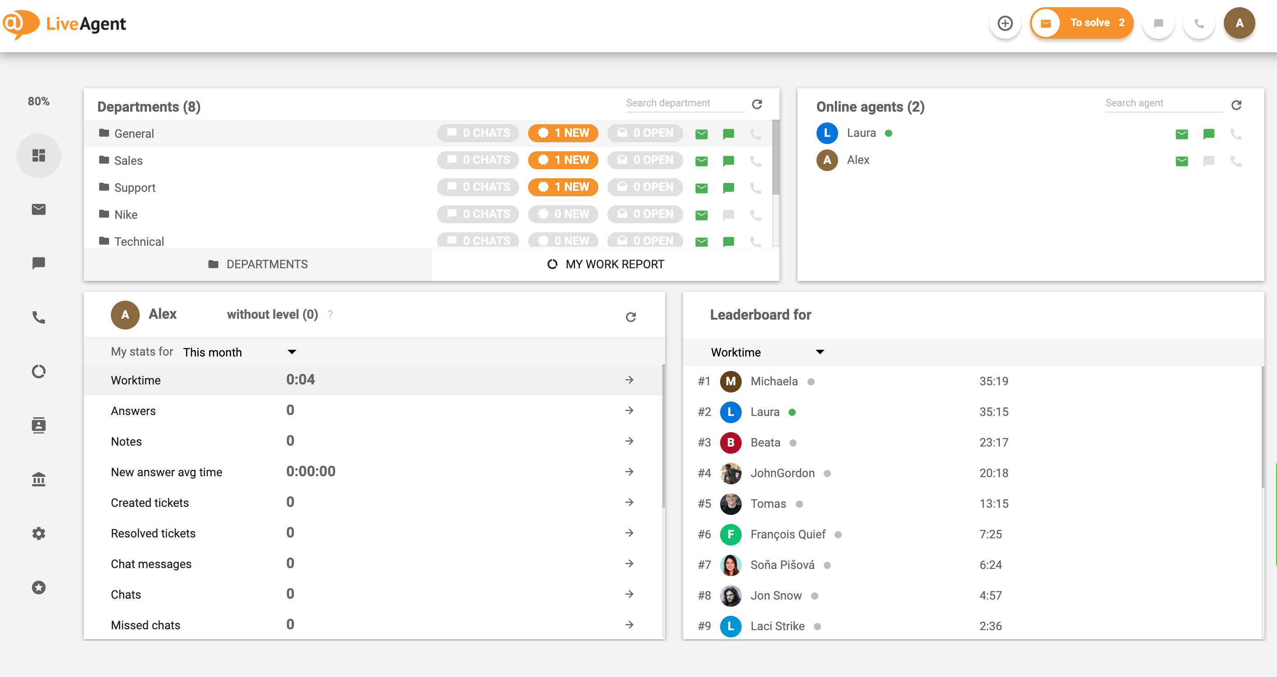This screenshot has height=677, width=1277.
Task: Select the MY WORK REPORT tab
Action: tap(605, 264)
